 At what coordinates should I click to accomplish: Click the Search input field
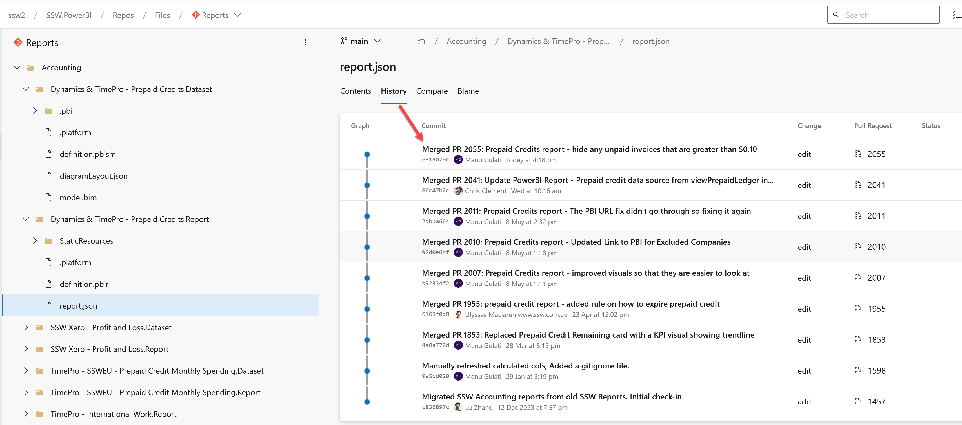coord(889,15)
